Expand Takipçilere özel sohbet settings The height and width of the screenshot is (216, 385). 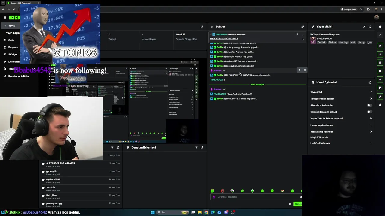[341, 99]
